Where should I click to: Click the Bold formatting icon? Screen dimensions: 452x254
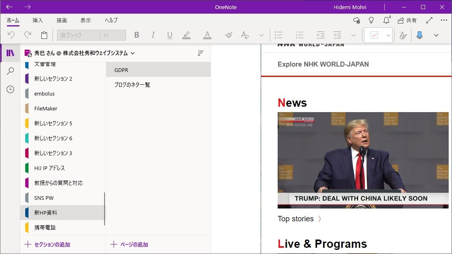[137, 35]
